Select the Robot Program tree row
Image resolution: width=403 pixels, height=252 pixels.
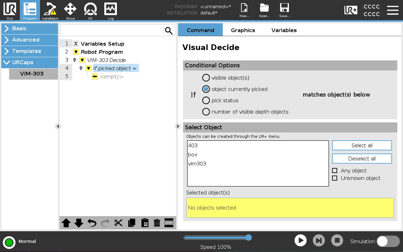pyautogui.click(x=101, y=52)
